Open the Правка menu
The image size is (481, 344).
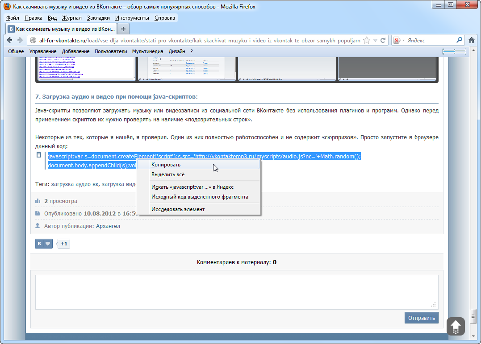(33, 18)
